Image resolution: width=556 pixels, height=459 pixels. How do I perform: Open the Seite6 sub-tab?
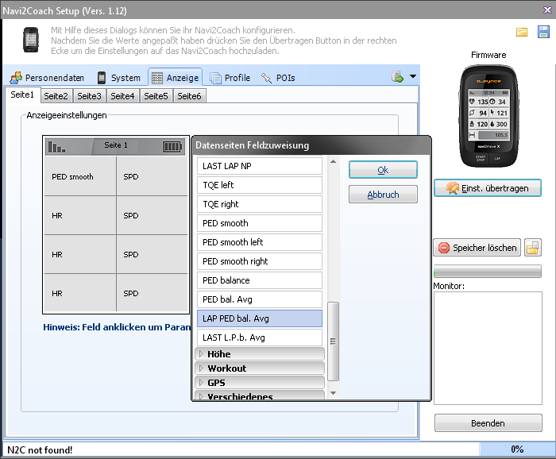(x=189, y=96)
